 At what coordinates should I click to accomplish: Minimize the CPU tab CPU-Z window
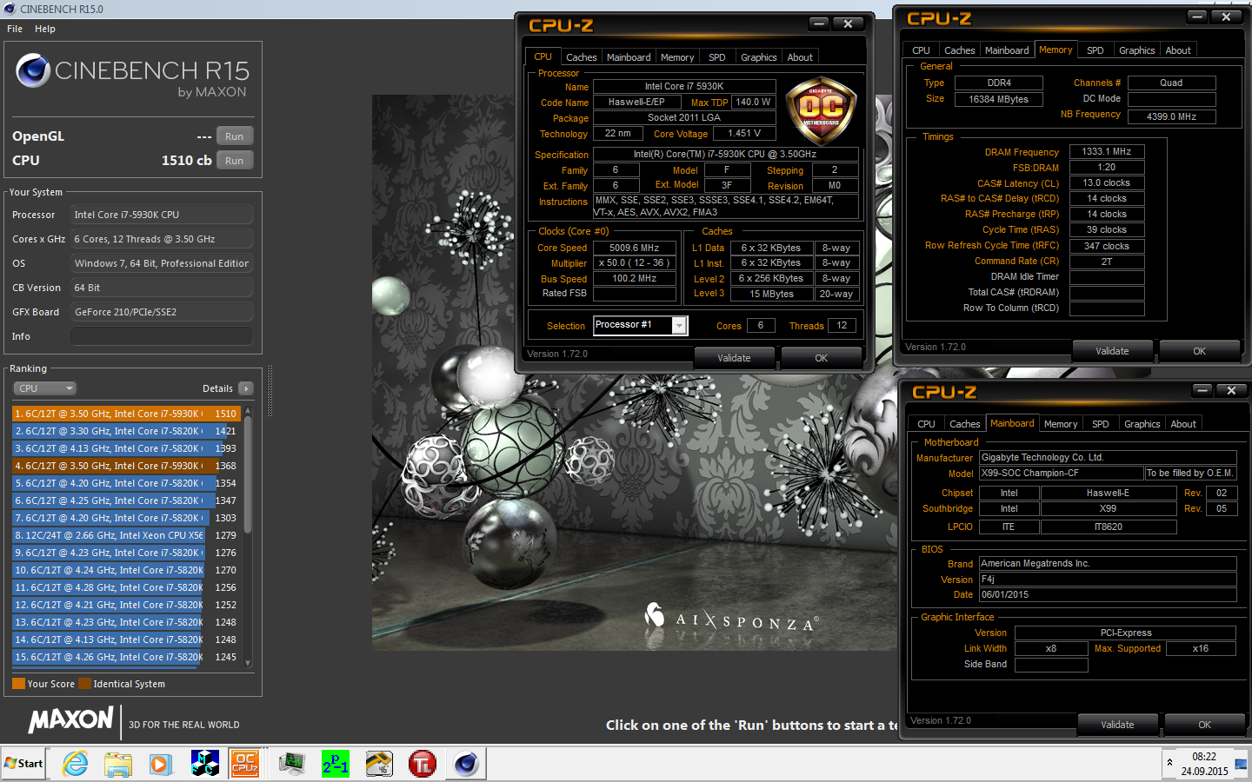(x=819, y=24)
